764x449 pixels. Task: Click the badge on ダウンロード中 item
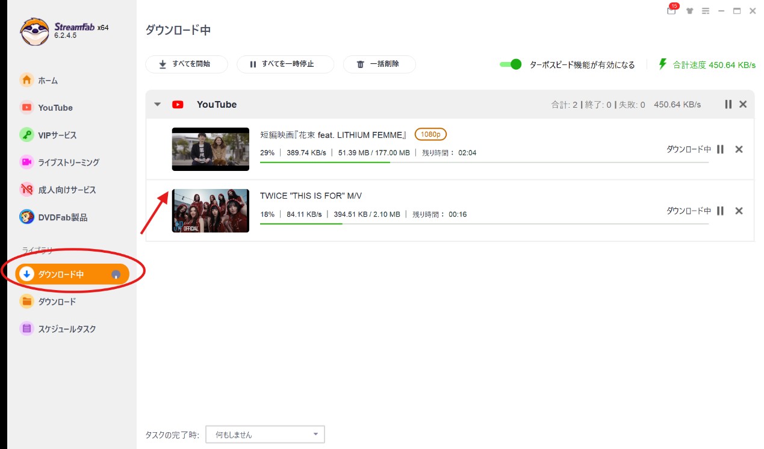[116, 274]
